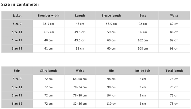Select the 64~68 cm waist cell
Viewport: 191px width, 109px height.
[x=80, y=79]
